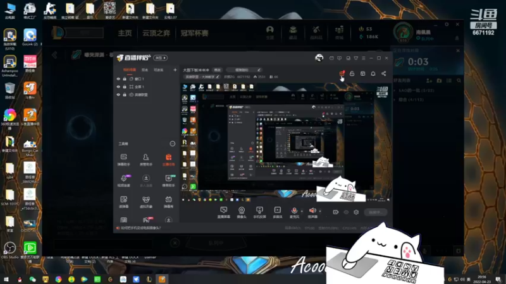Open the hamburger menu in the streaming title bar
506x284 pixels.
click(x=364, y=58)
